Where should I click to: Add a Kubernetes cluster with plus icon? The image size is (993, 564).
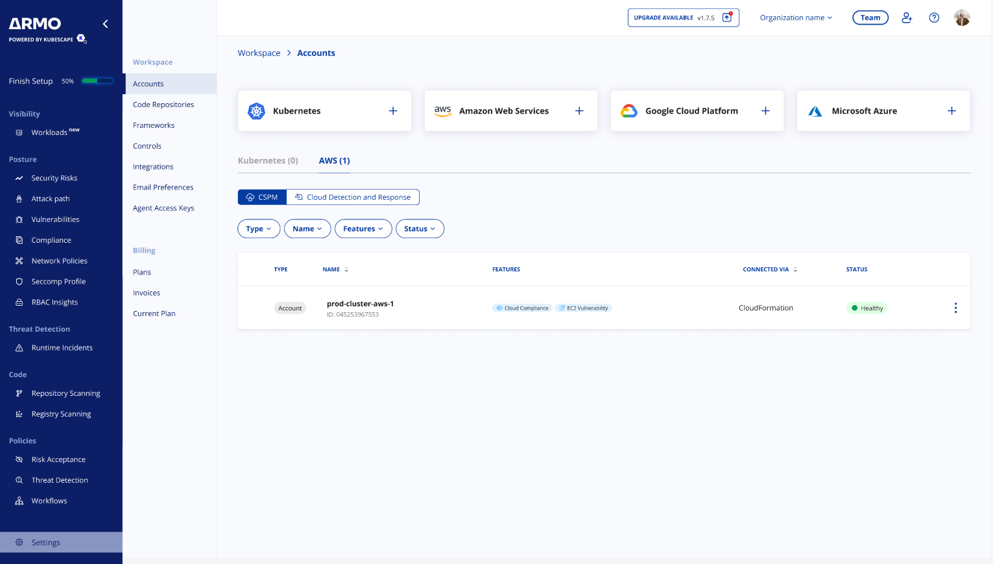[393, 111]
